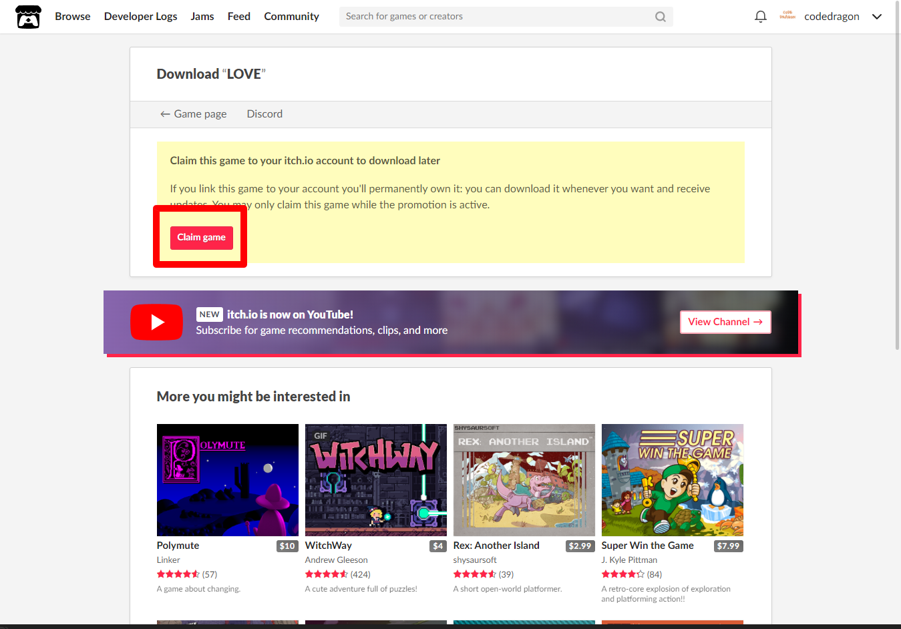This screenshot has height=629, width=901.
Task: Open the Super Win the Game thumbnail
Action: [x=673, y=480]
